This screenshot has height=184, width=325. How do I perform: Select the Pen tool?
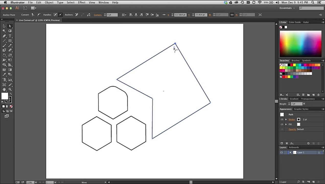coord(4,36)
